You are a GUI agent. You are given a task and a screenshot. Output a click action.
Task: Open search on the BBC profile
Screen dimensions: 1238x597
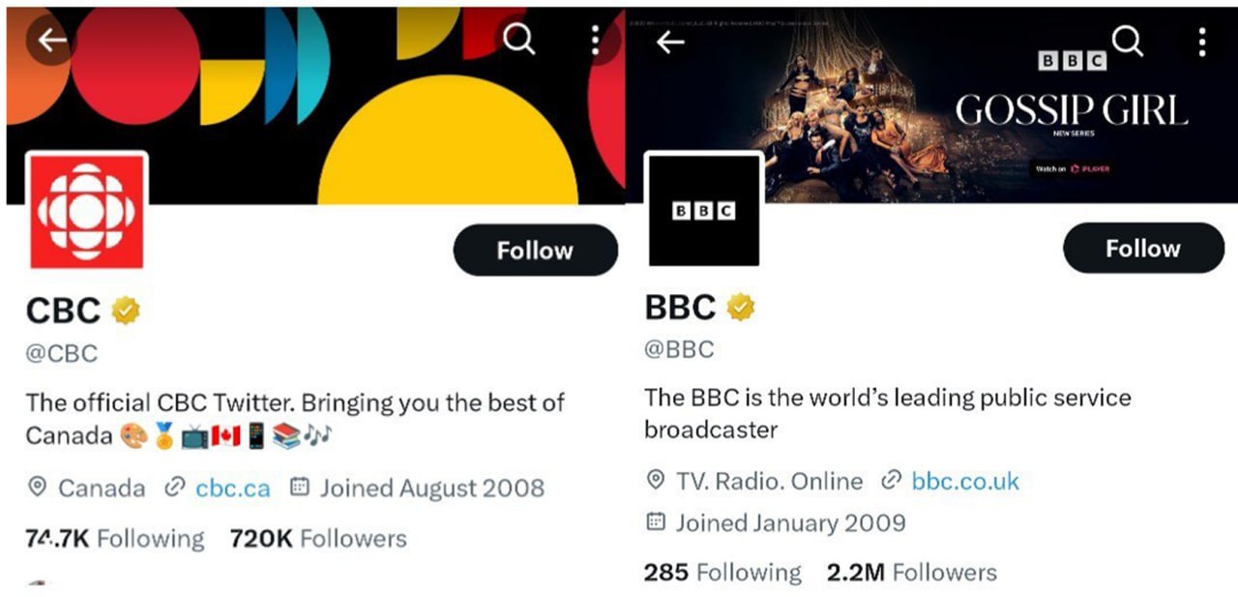pos(1128,42)
